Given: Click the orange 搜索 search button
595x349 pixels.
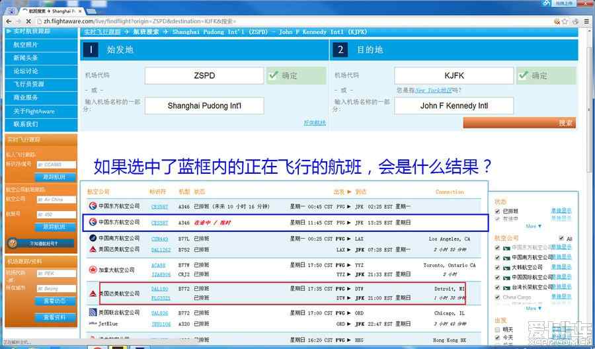Looking at the screenshot, I should pyautogui.click(x=520, y=122).
